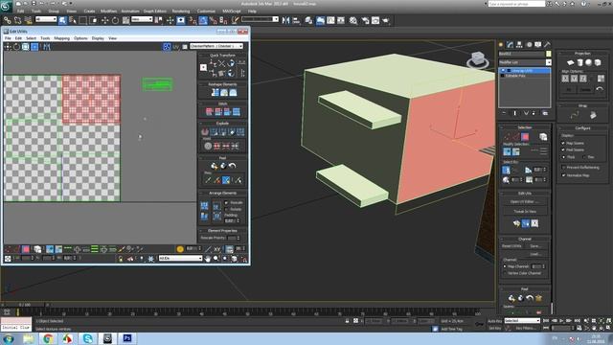Open the Customize menu in main menu bar
Viewport: 613px width, 345px height.
pyautogui.click(x=206, y=11)
